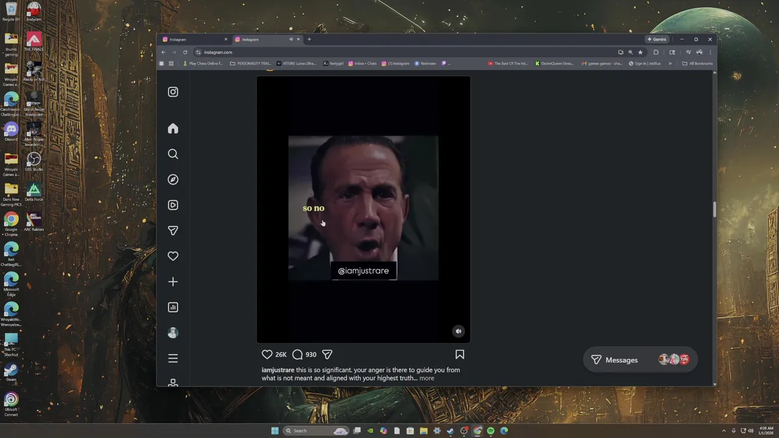Open Chrome three-dot menu

pyautogui.click(x=710, y=52)
